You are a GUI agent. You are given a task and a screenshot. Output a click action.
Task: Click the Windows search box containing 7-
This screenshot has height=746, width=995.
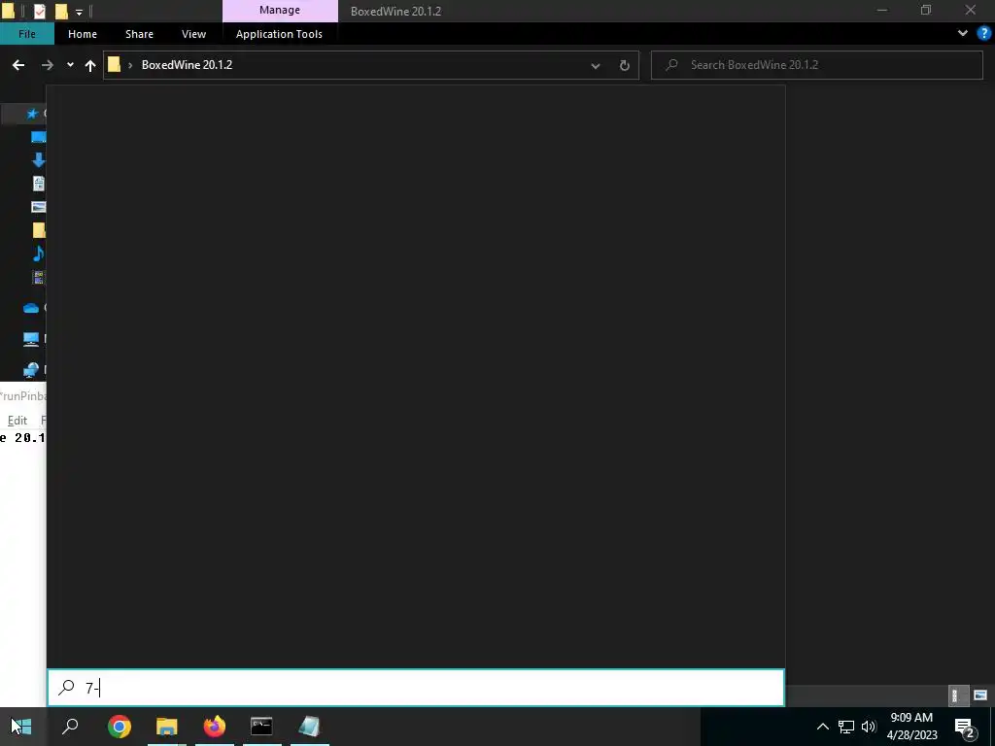[416, 688]
